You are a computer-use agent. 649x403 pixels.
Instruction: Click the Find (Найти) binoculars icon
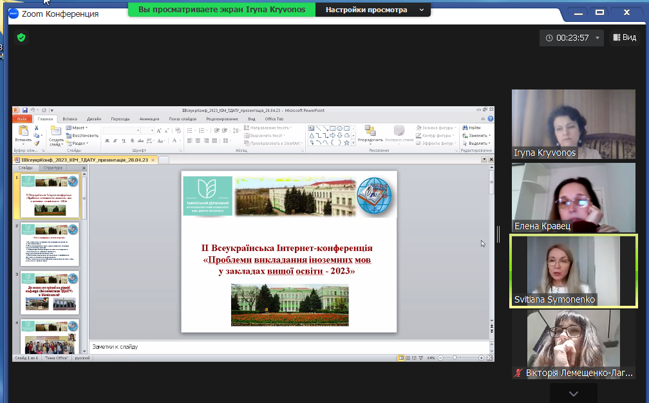pos(464,128)
